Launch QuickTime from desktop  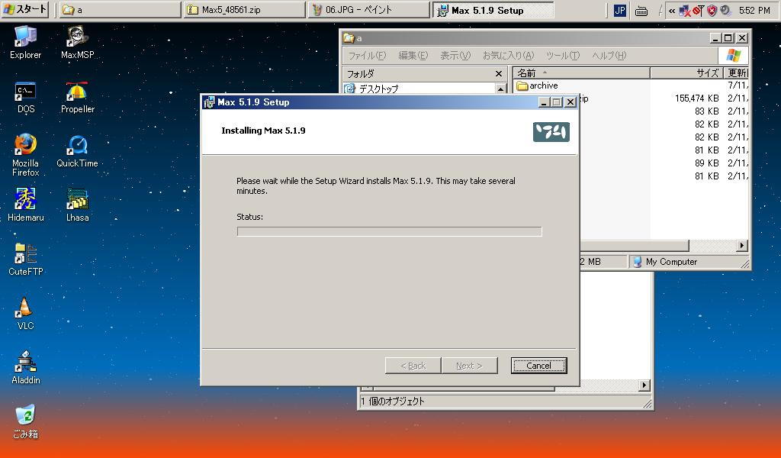77,151
